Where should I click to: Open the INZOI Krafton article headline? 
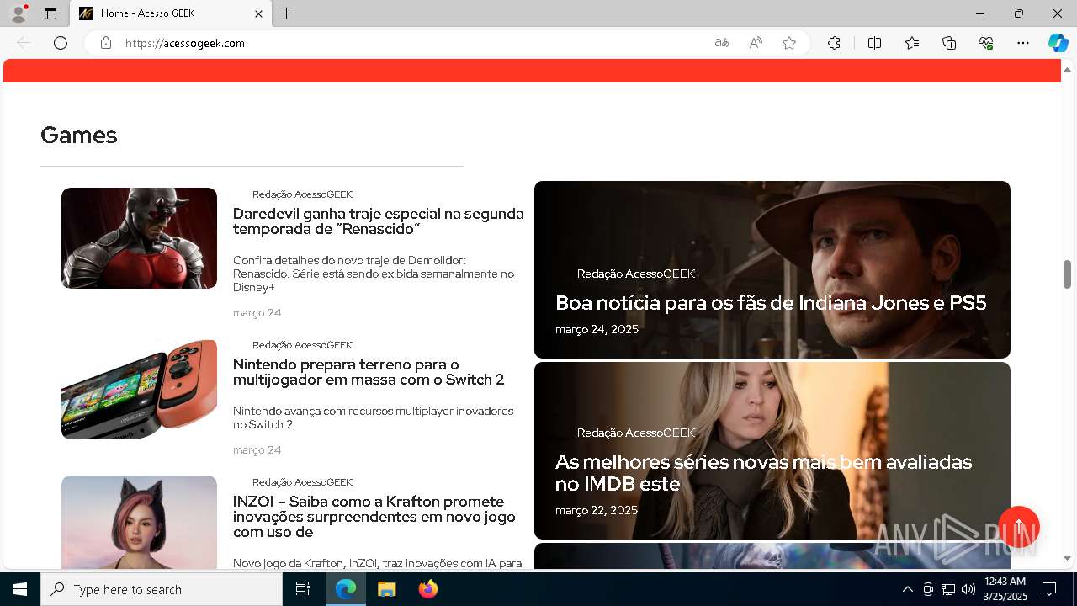click(374, 517)
